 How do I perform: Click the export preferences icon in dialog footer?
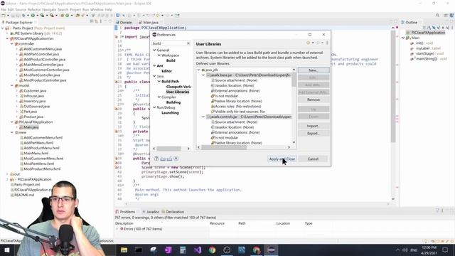pos(169,159)
